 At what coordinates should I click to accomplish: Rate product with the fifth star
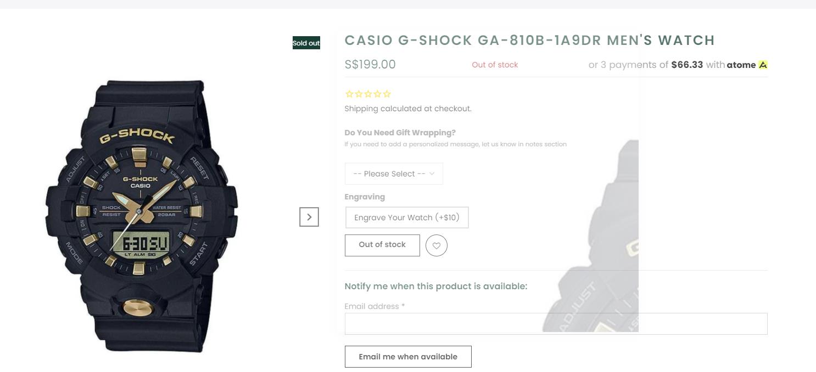click(x=387, y=94)
